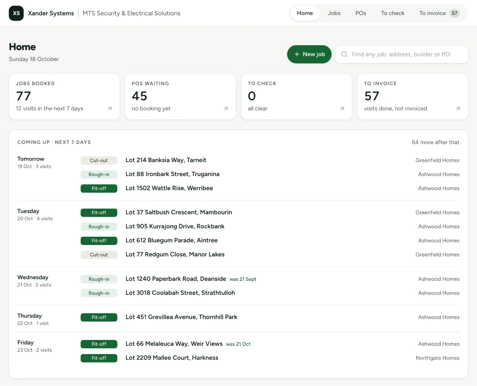Click the Tomorrow day heading
Viewport: 477px width, 386px height.
point(31,159)
